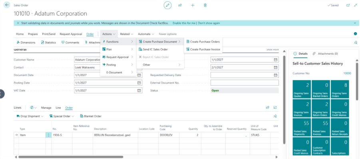This screenshot has width=360, height=159.
Task: Open the Drop Shipment dropdown
Action: point(30,116)
